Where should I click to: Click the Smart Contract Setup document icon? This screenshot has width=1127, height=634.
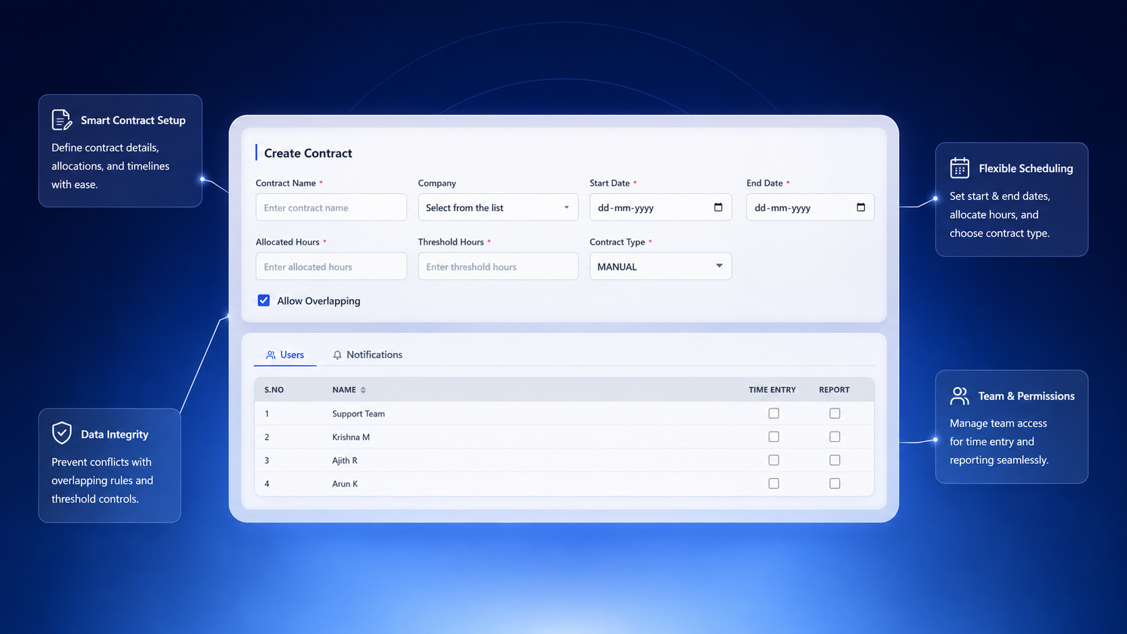(x=61, y=120)
